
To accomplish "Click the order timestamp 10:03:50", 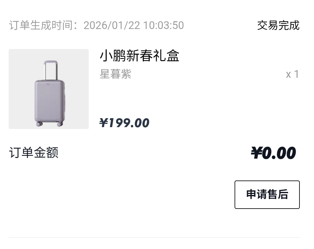I will [x=163, y=25].
